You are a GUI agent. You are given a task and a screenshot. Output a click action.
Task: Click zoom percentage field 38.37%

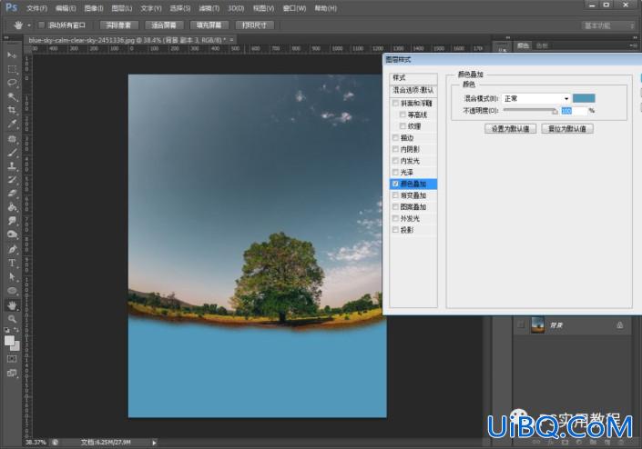[x=36, y=443]
